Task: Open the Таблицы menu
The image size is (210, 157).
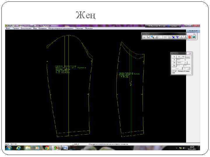Action: (79, 28)
